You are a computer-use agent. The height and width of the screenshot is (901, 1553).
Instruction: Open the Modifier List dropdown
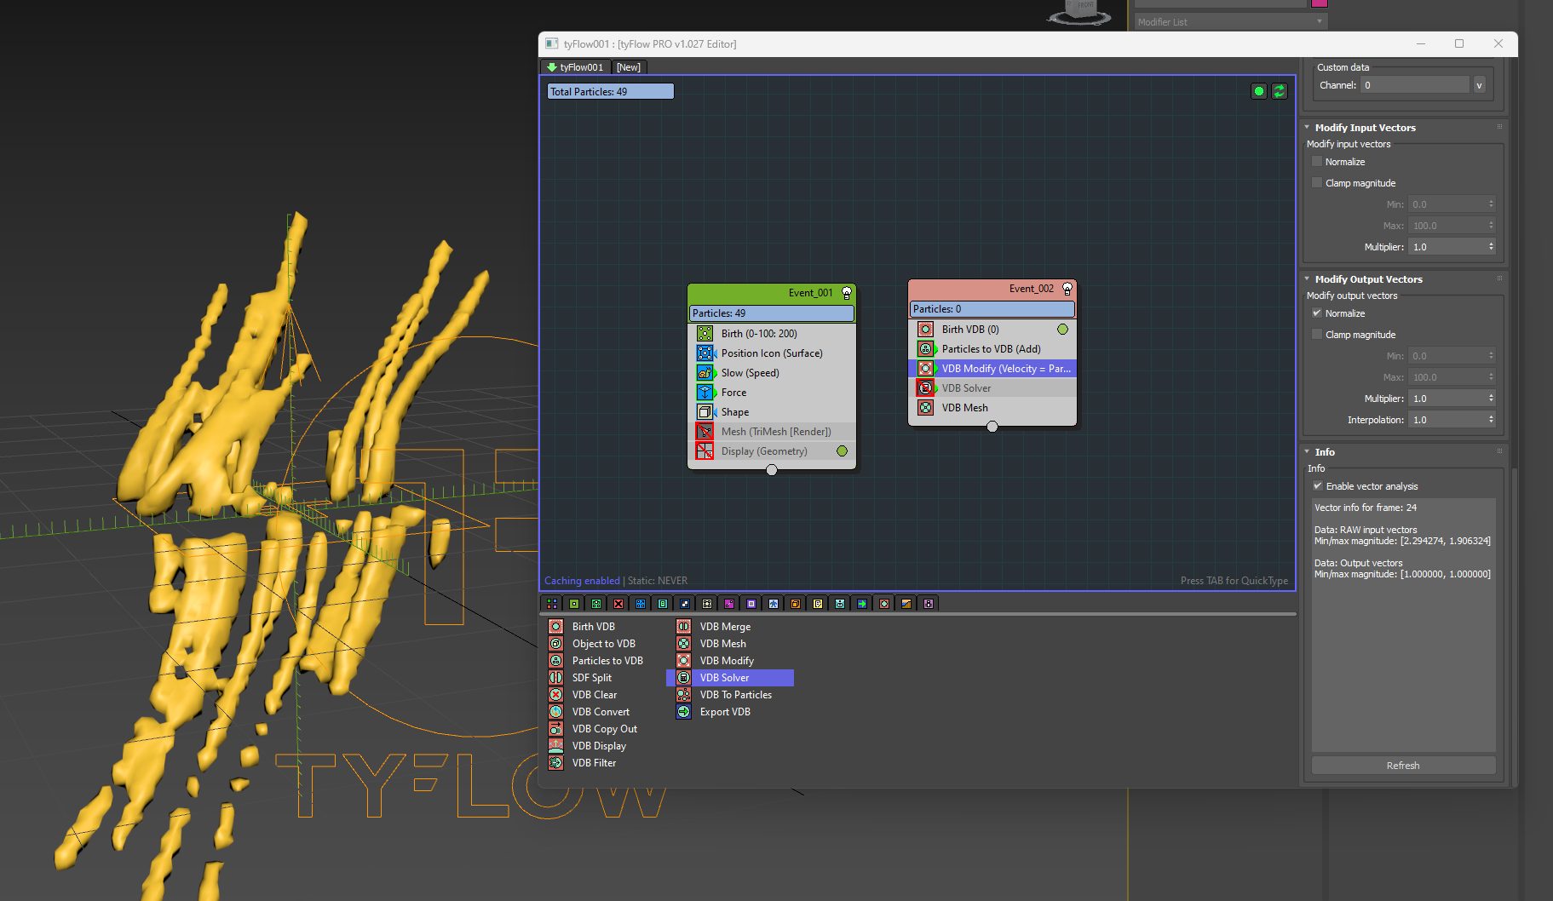(1231, 22)
